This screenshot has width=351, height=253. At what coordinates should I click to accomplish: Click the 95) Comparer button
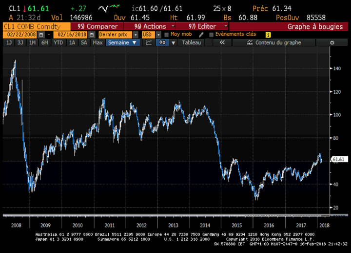(x=97, y=26)
